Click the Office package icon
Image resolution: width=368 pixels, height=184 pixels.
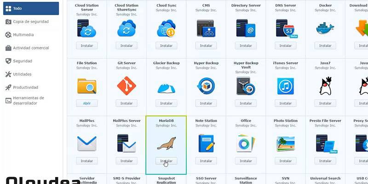pyautogui.click(x=246, y=144)
